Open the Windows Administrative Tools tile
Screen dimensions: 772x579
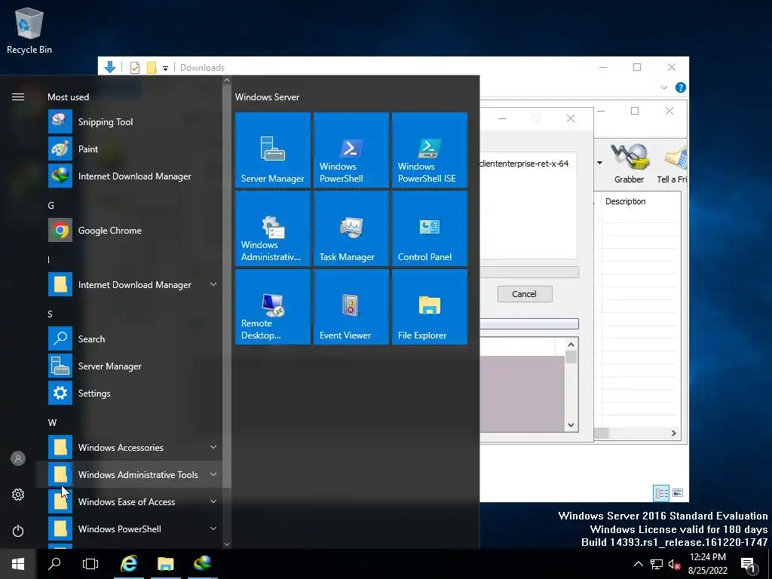pos(273,228)
